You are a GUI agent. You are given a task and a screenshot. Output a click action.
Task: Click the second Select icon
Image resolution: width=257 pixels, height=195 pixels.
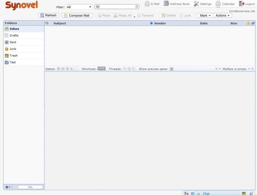(x=63, y=69)
